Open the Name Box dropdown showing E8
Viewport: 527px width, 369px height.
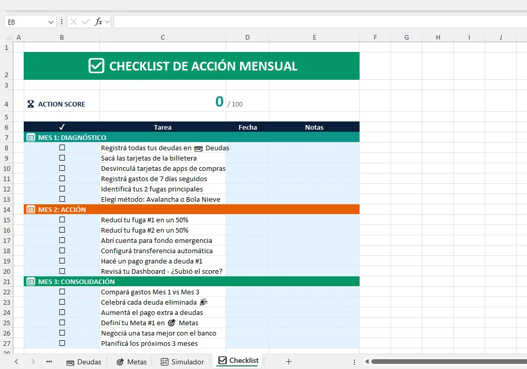tap(50, 22)
